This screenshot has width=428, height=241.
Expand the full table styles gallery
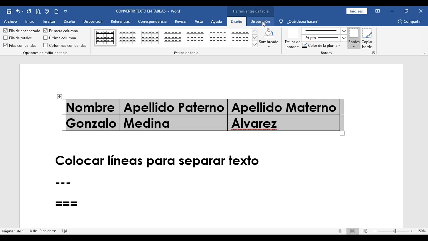pos(255,44)
